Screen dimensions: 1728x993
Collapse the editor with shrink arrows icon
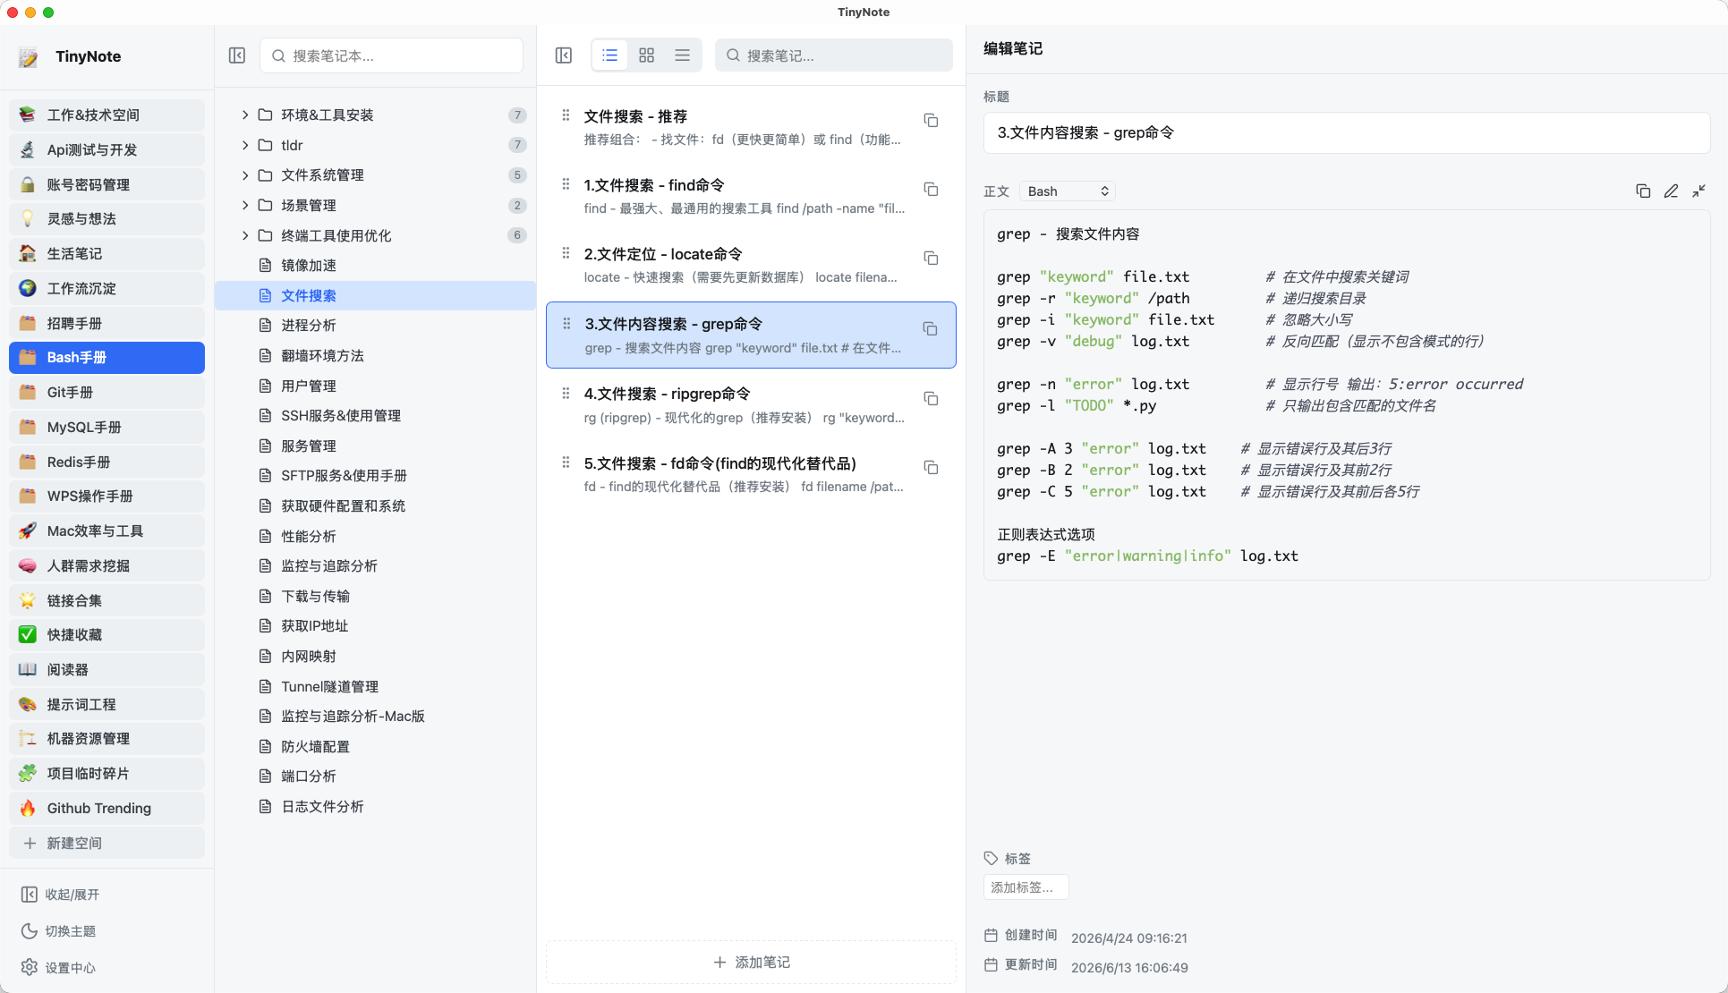click(x=1698, y=191)
